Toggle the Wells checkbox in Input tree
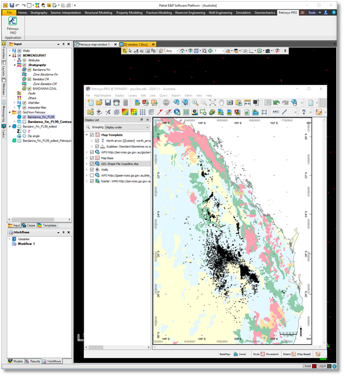 click(x=20, y=50)
